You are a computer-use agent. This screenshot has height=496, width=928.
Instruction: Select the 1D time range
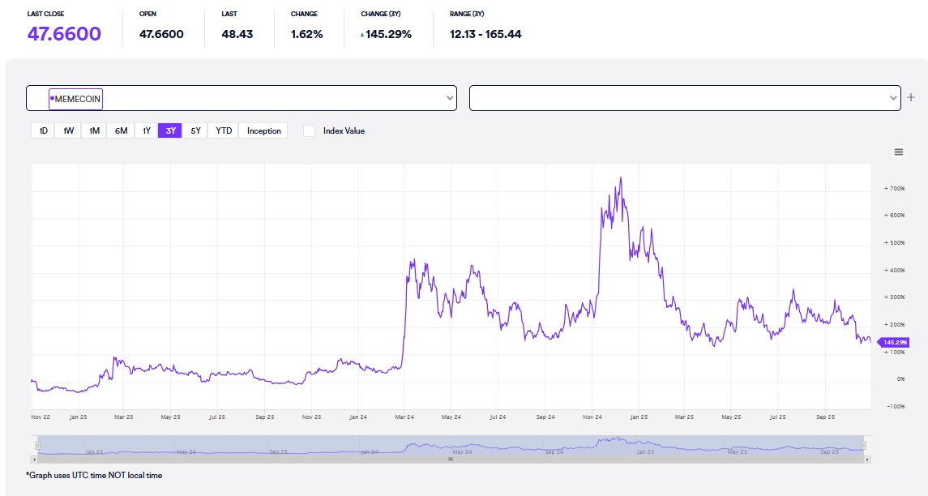(43, 130)
